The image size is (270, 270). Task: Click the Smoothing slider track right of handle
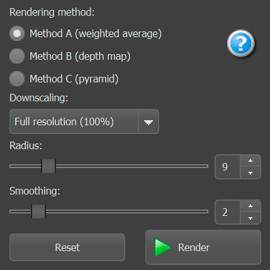pos(127,211)
